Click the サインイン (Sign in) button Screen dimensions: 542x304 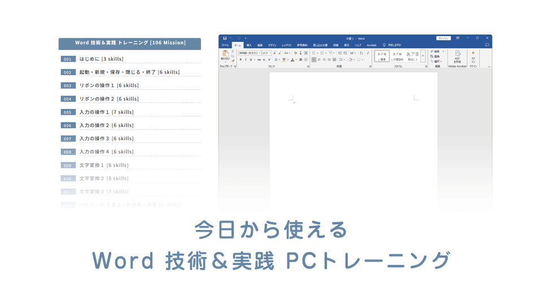pyautogui.click(x=444, y=38)
